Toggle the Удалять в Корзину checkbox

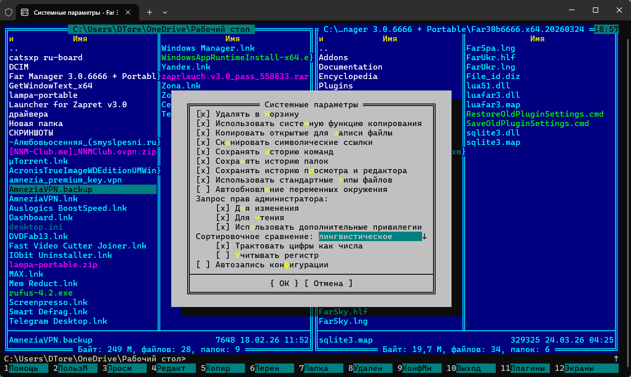(x=203, y=114)
